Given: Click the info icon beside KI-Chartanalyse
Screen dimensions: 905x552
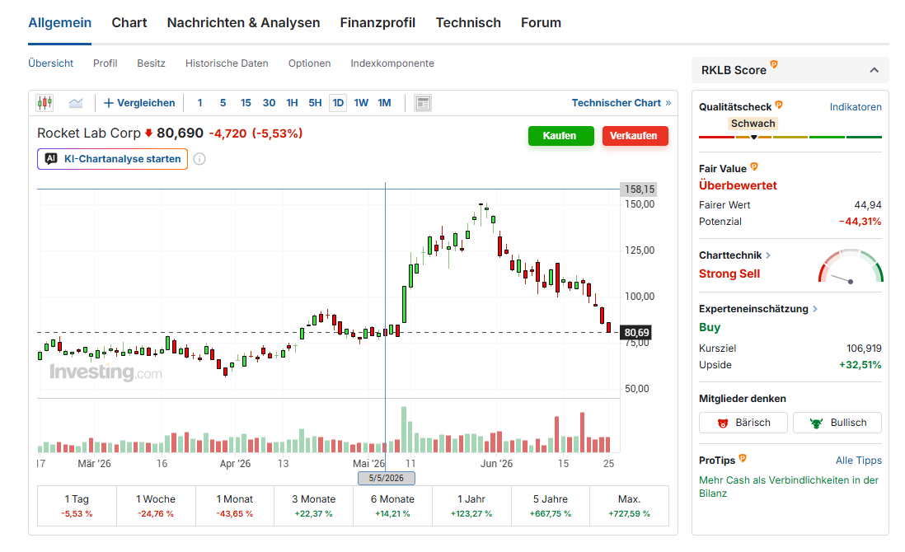Looking at the screenshot, I should 199,159.
